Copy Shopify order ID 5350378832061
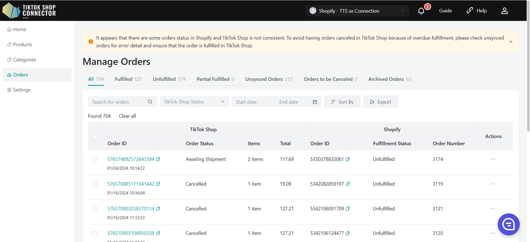 (x=348, y=159)
